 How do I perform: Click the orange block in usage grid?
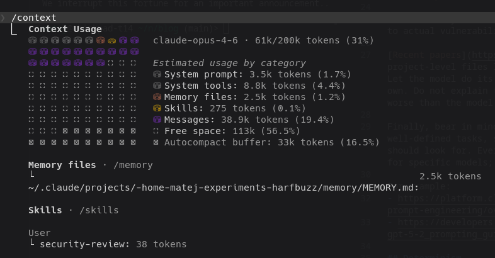(100, 40)
